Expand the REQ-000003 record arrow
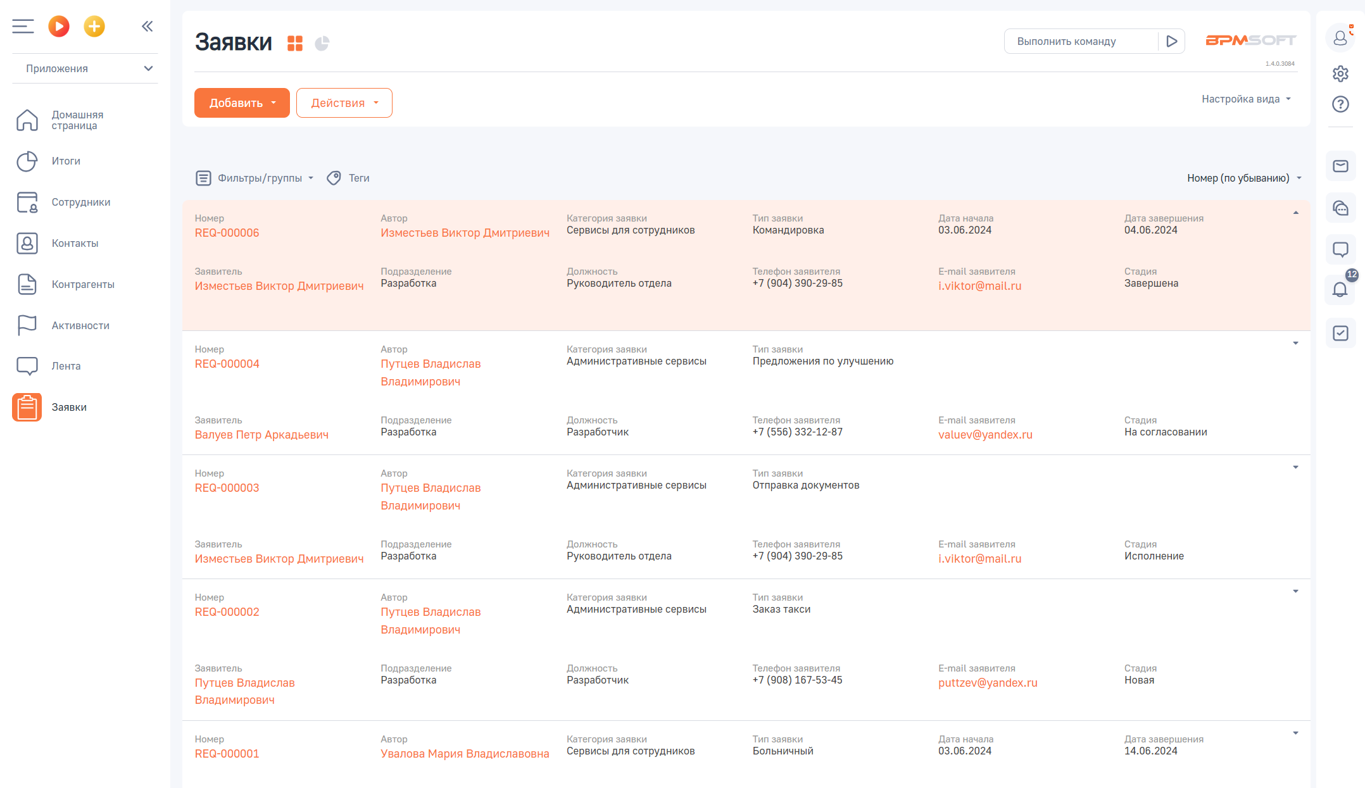Viewport: 1365px width, 788px height. click(1295, 467)
